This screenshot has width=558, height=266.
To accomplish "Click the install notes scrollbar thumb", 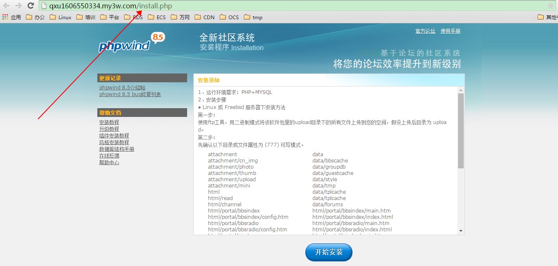I will 461,131.
